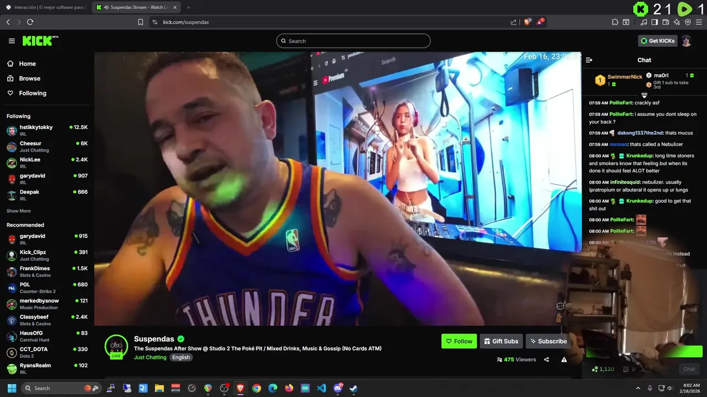
Task: Open FrankDimes in Recommended list
Action: pyautogui.click(x=47, y=271)
